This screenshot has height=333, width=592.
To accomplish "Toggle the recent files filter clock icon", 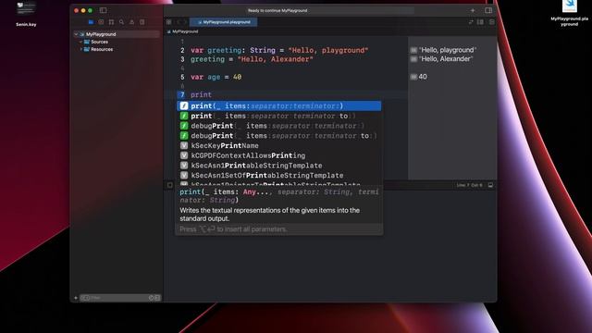I will (152, 298).
